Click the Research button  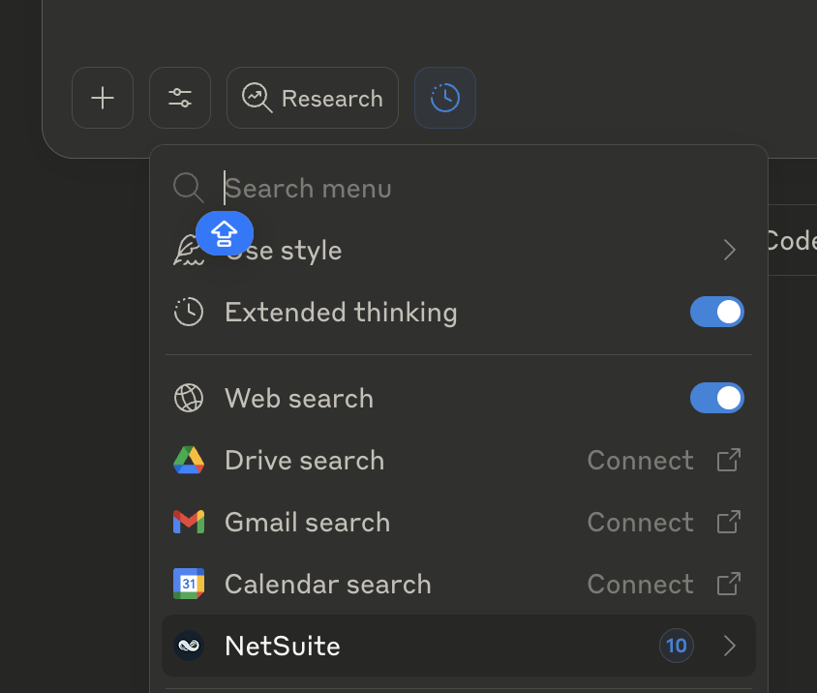click(313, 98)
